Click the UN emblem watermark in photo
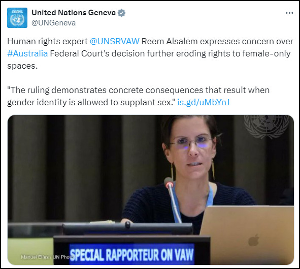300x269 pixels. tap(266, 126)
